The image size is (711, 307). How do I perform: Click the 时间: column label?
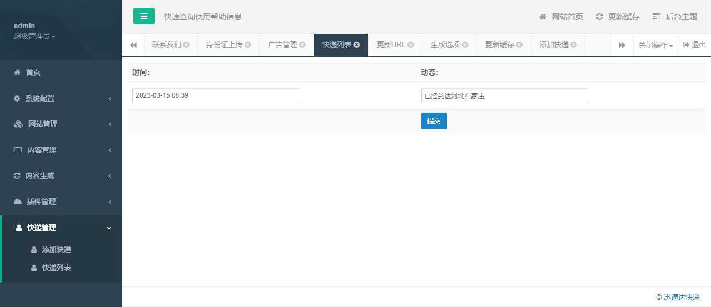pos(141,73)
